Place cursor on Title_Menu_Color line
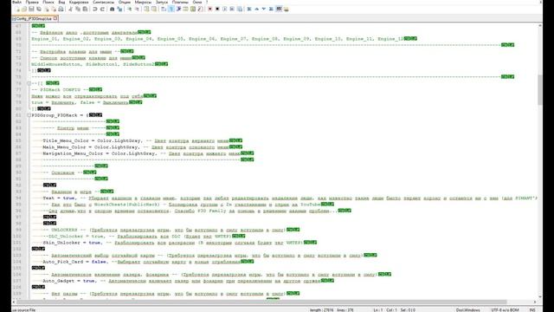The width and height of the screenshot is (554, 312). (142, 140)
